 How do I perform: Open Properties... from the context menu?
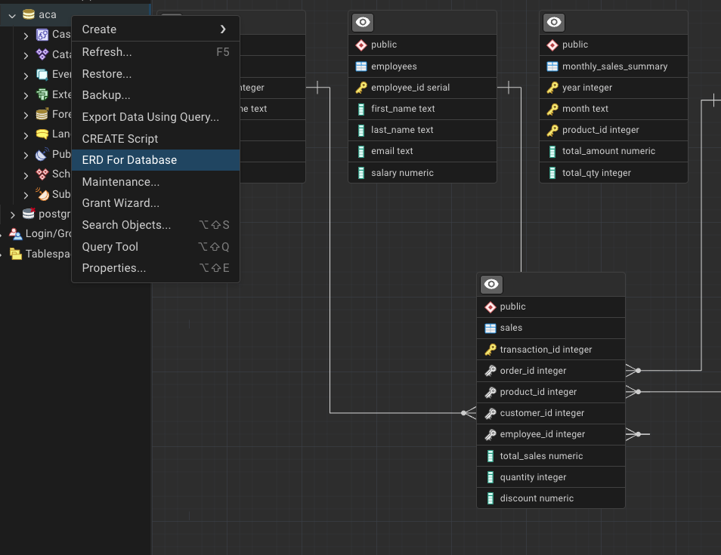[114, 268]
